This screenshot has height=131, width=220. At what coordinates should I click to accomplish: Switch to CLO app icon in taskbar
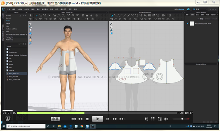[x=93, y=126]
